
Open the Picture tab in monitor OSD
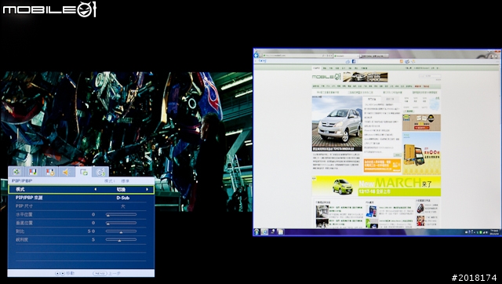[33, 172]
